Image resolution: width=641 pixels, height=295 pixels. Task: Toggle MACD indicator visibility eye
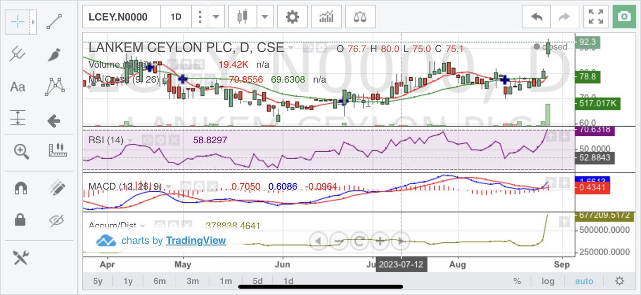186,186
